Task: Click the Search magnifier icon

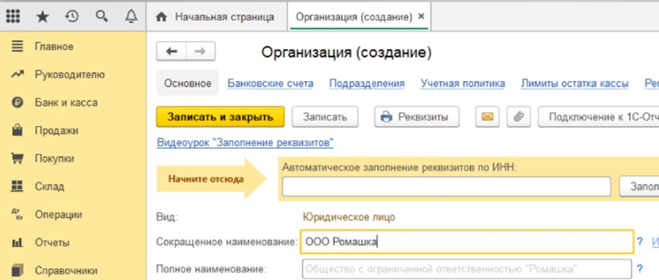Action: [101, 15]
